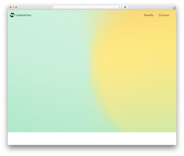The image size is (184, 156).
Task: Close the browser window with the red button
Action: (x=11, y=7)
